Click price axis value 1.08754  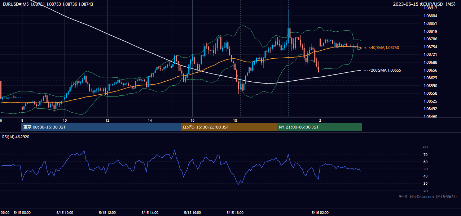430,47
